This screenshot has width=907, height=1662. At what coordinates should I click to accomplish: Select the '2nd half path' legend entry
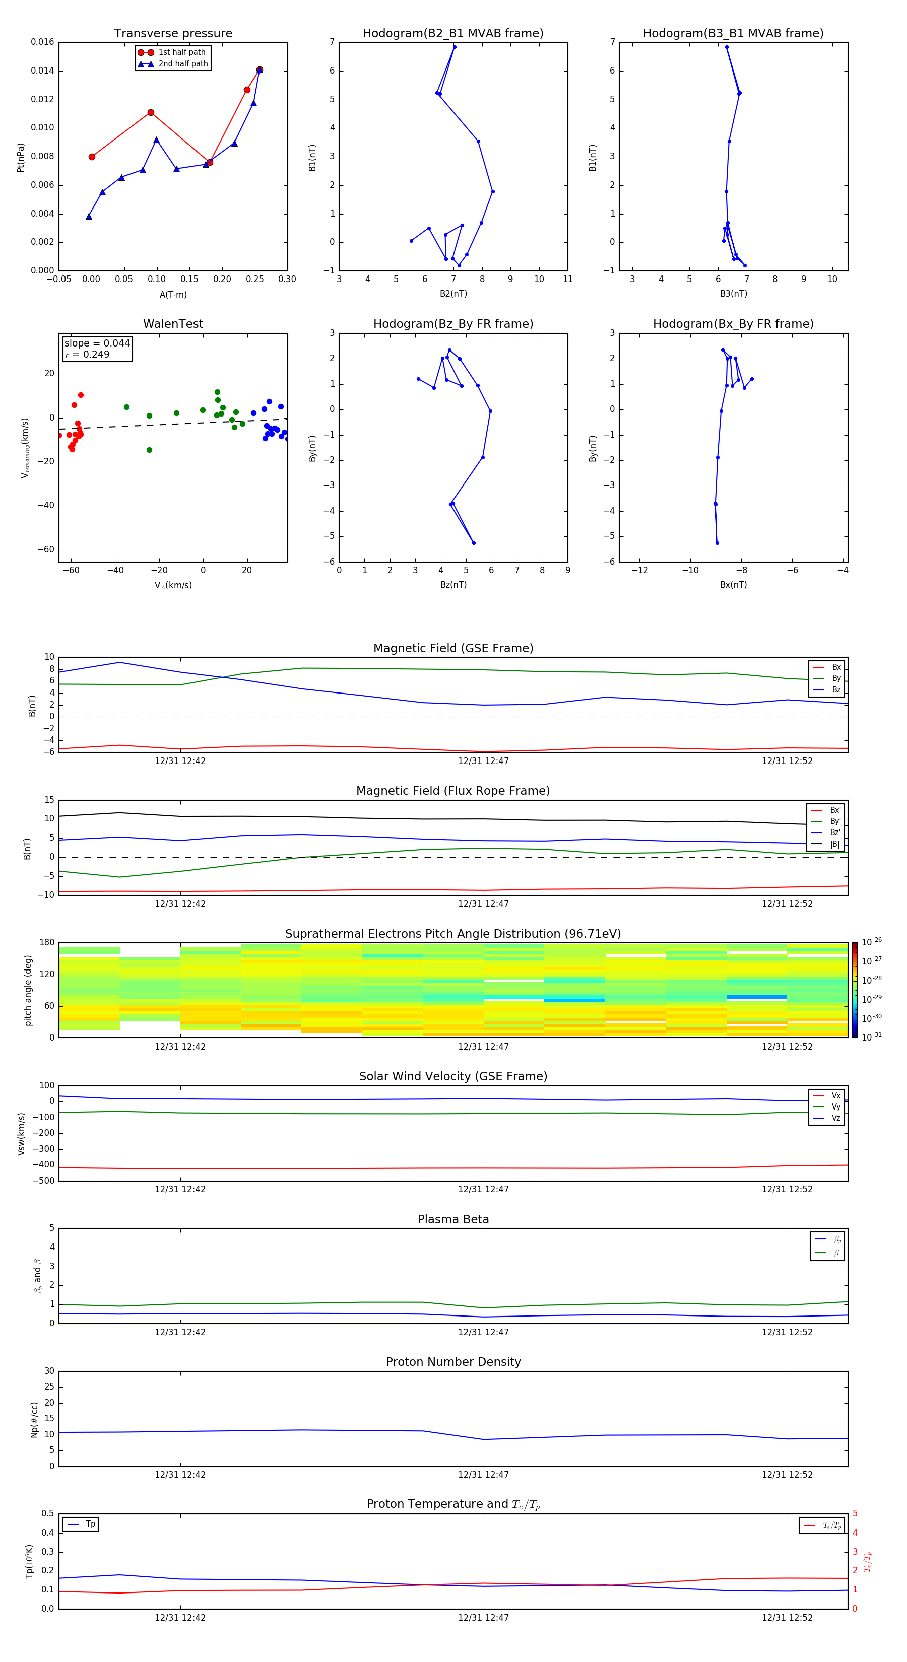coord(172,64)
